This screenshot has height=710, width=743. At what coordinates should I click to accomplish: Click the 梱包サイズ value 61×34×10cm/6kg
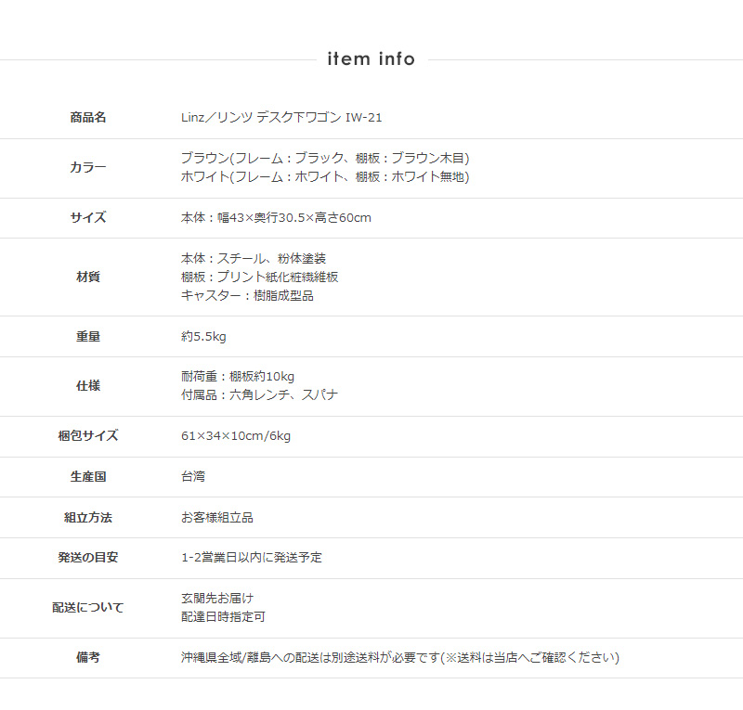pos(236,436)
